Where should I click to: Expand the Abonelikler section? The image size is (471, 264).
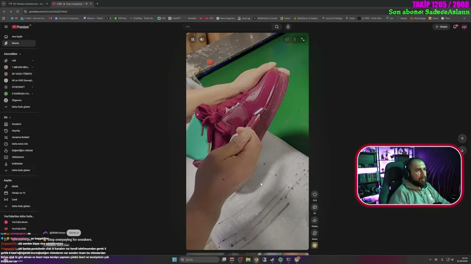point(12,54)
